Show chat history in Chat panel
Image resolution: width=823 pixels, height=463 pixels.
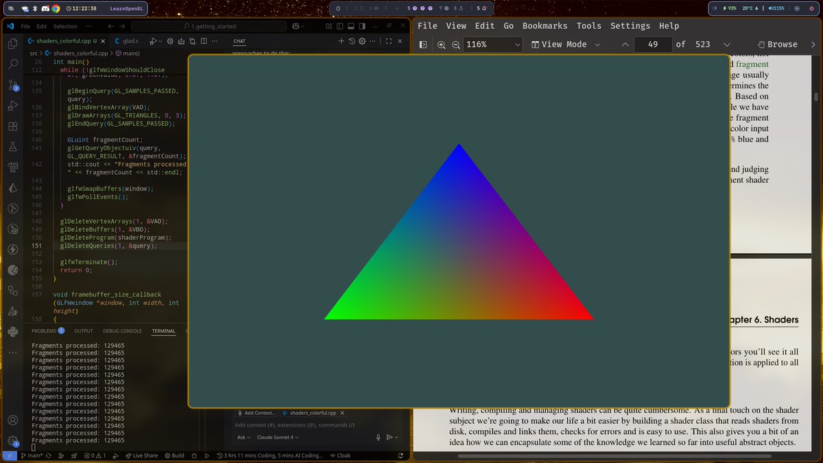click(352, 41)
